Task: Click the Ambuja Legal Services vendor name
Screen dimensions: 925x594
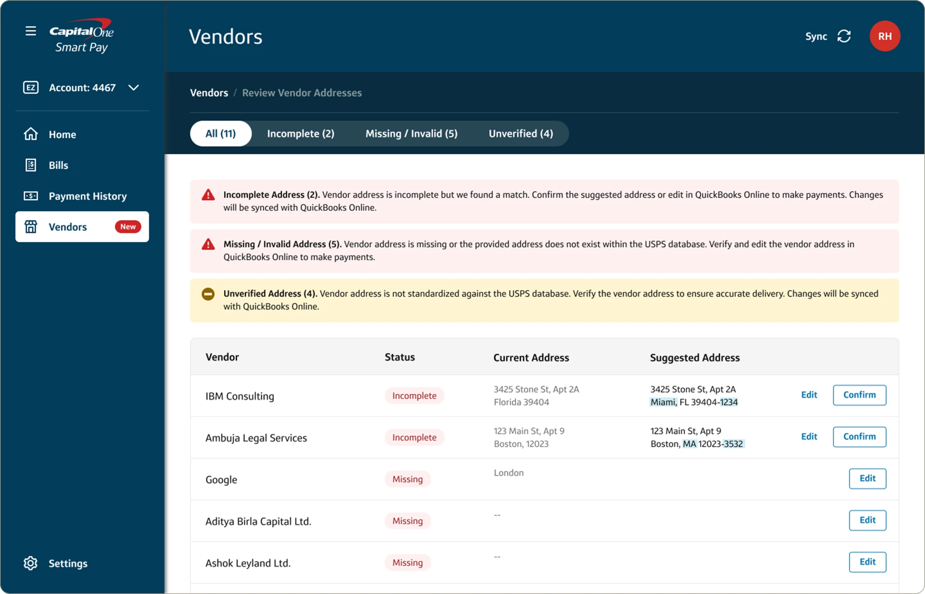Action: coord(256,438)
